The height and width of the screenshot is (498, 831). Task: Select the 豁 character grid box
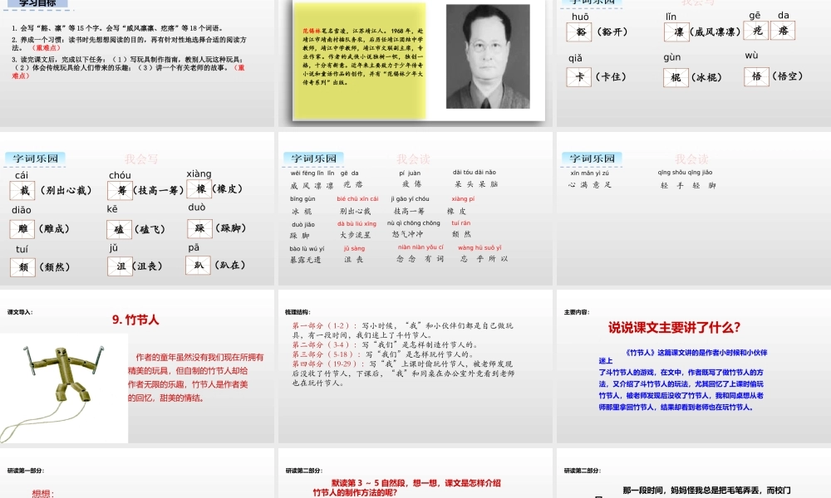[579, 31]
